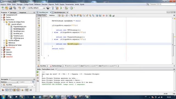Run the project with green play icon

pos(61,8)
